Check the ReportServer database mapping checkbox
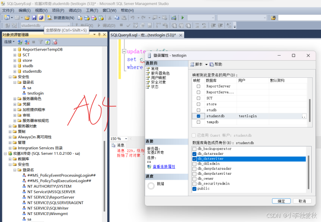Image resolution: width=321 pixels, height=222 pixels. (199, 86)
